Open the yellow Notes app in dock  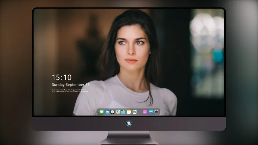(129, 112)
